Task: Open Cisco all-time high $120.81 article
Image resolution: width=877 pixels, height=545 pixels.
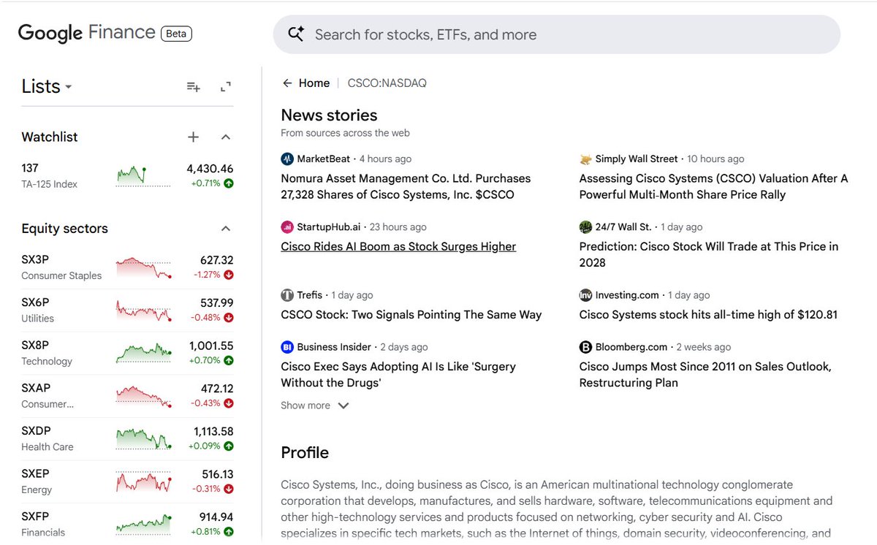Action: (708, 315)
